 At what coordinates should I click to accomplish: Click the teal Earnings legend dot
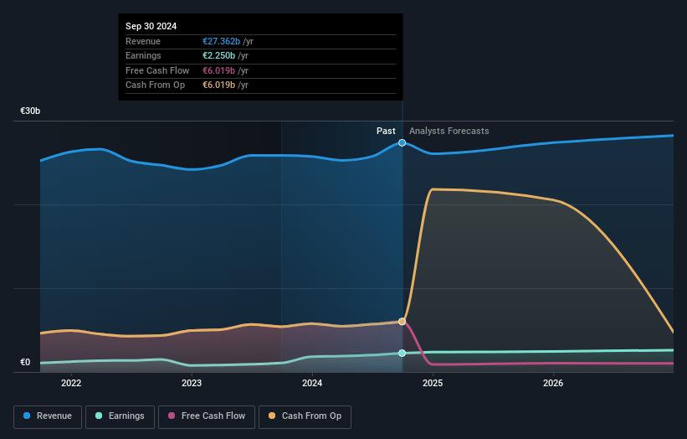pyautogui.click(x=99, y=416)
